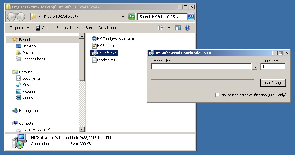Click the browse ellipsis button for Image File

[254, 66]
